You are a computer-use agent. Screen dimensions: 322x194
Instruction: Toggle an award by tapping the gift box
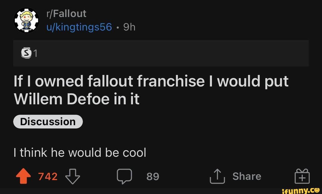[302, 176]
